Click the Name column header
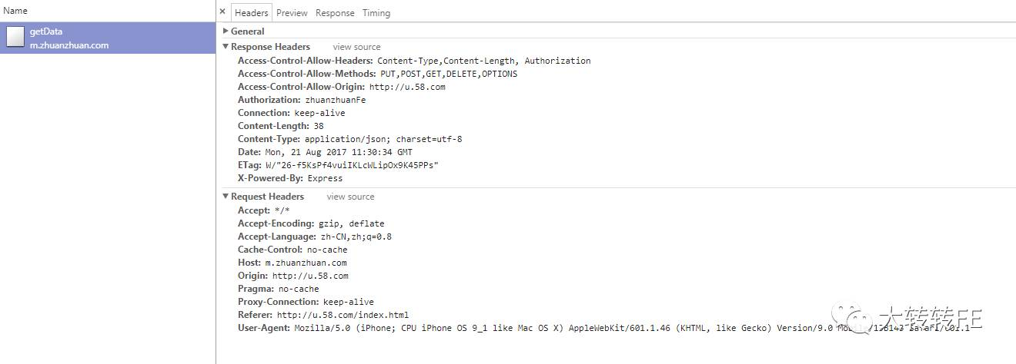 tap(15, 11)
